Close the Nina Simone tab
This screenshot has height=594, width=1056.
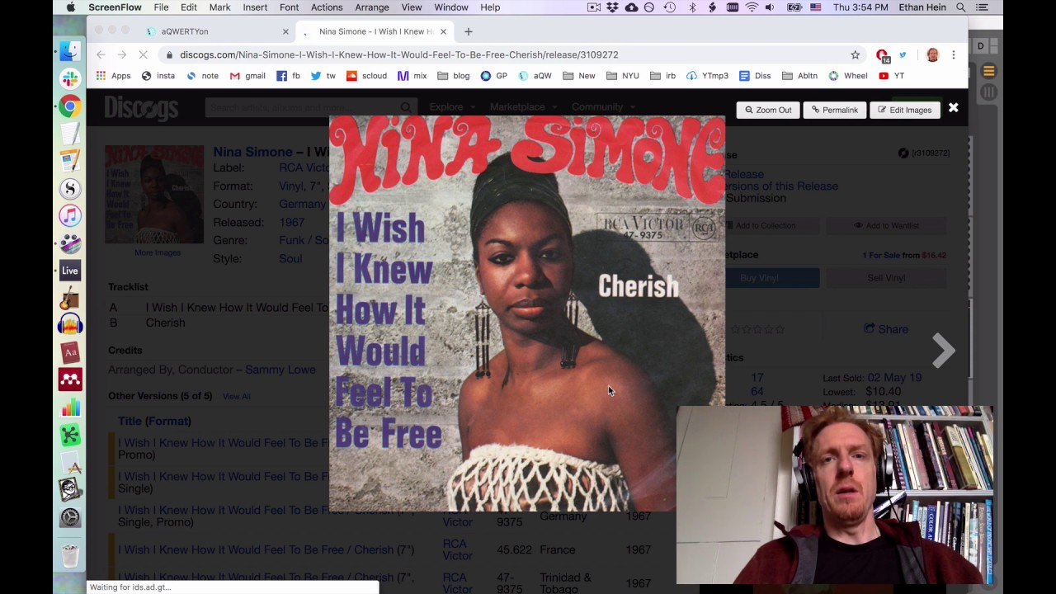443,31
